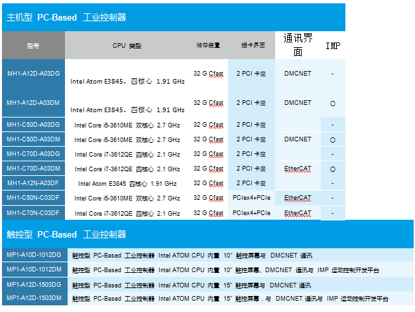415x312 pixels.
Task: Click model MP1-A12D-1503DM
Action: tap(34, 298)
